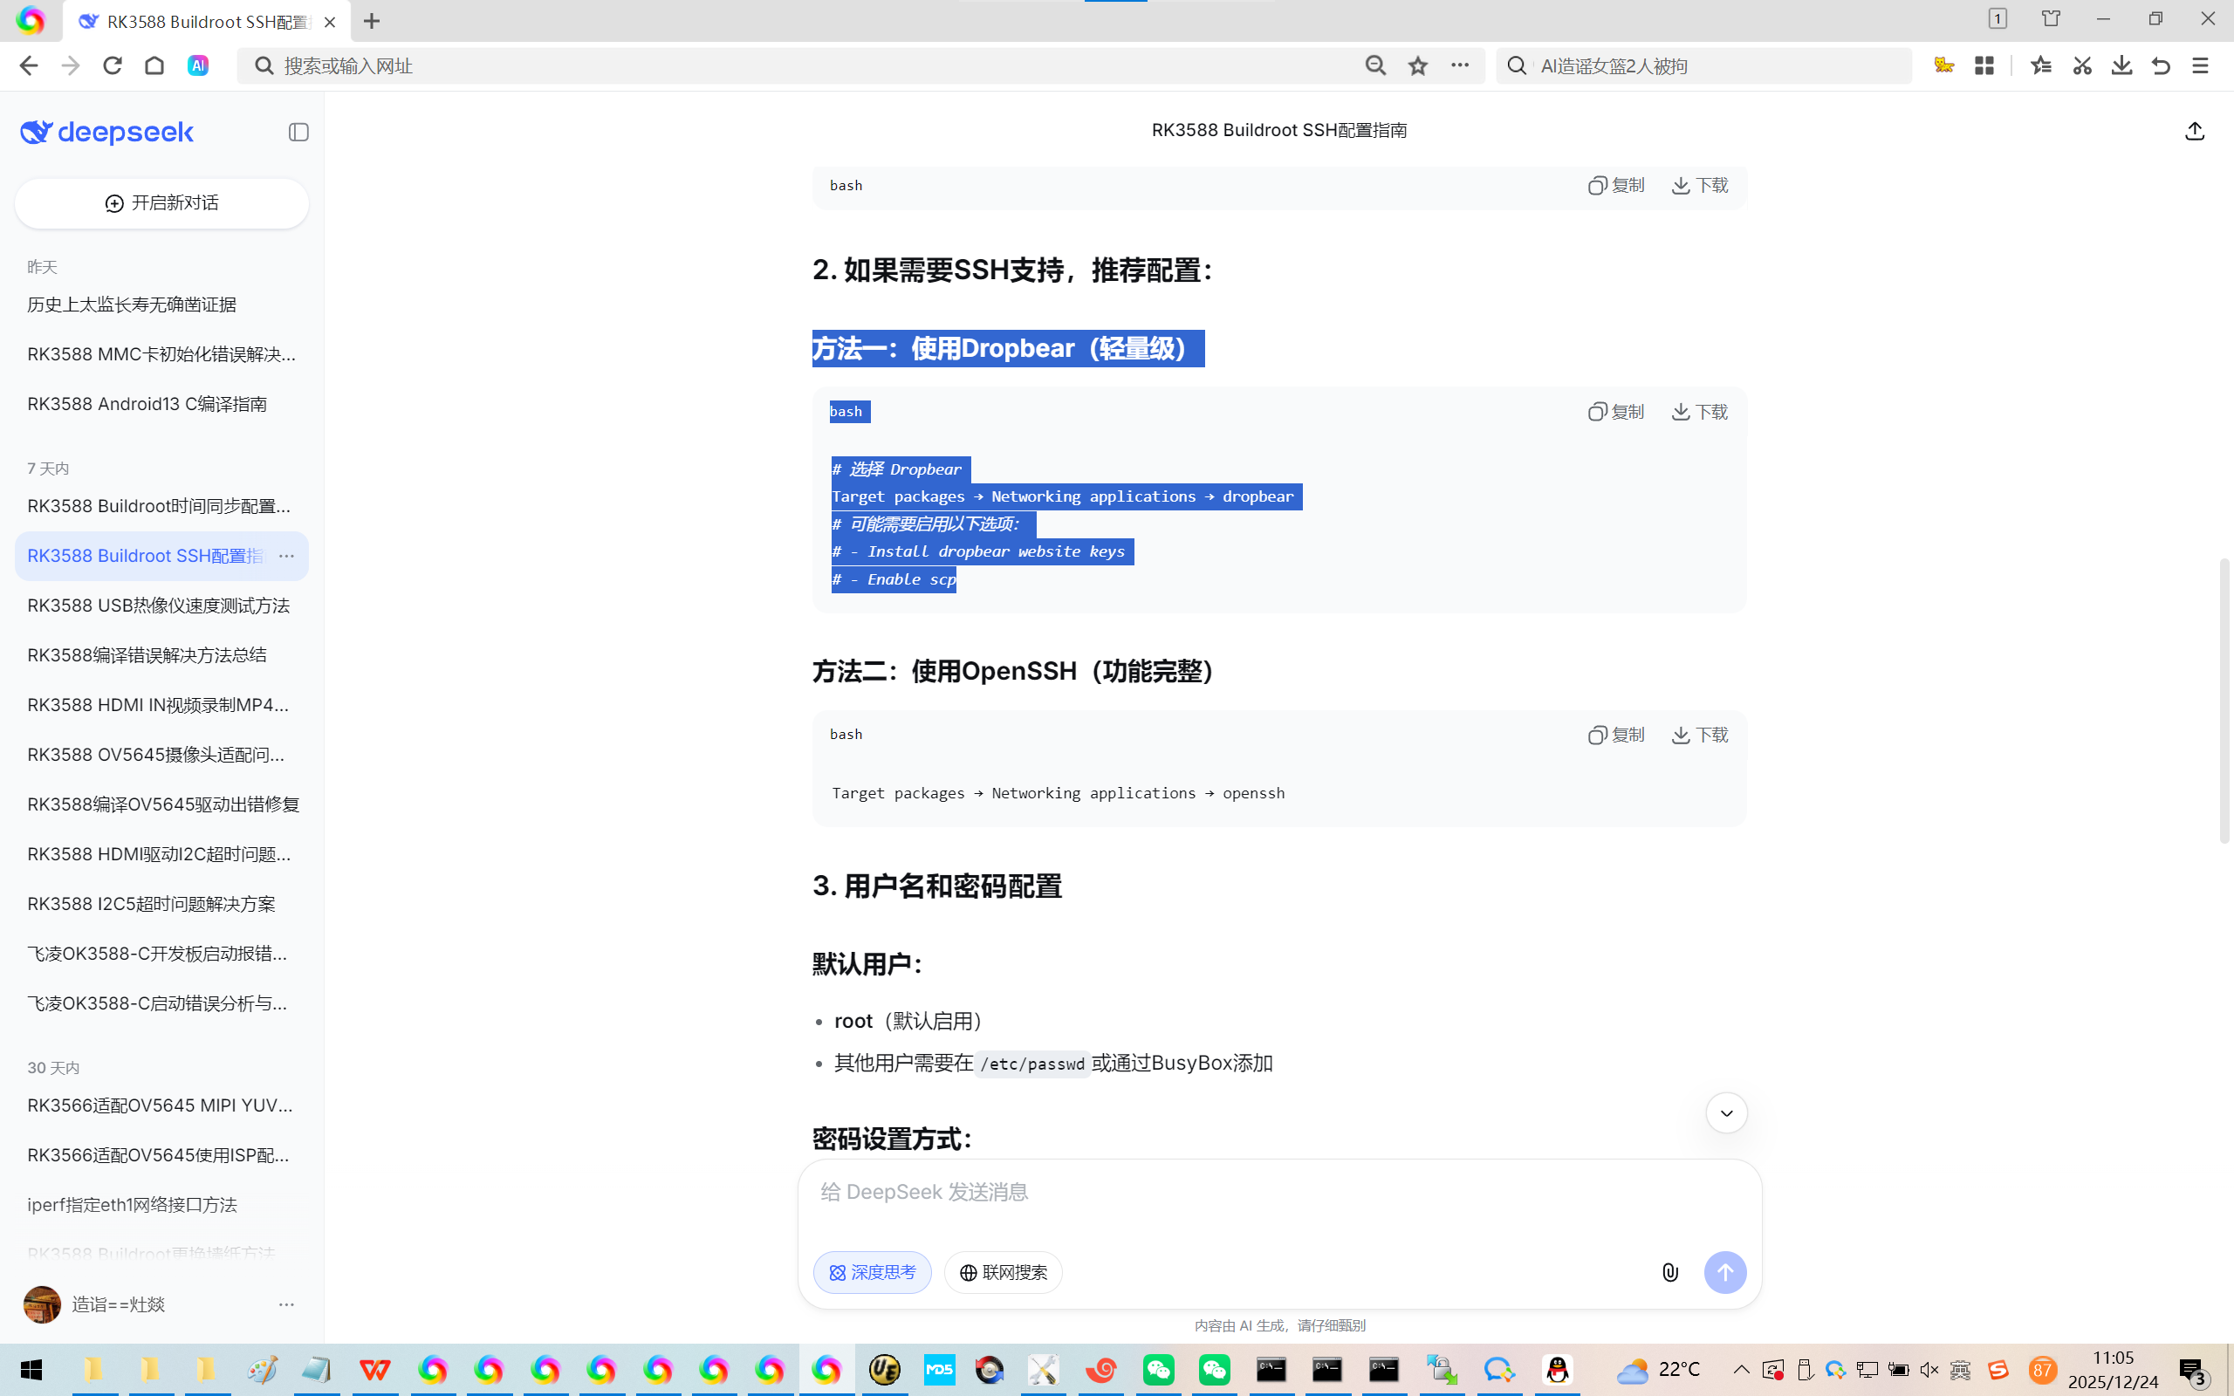This screenshot has height=1396, width=2234.
Task: Click the send message arrow button
Action: (1724, 1272)
